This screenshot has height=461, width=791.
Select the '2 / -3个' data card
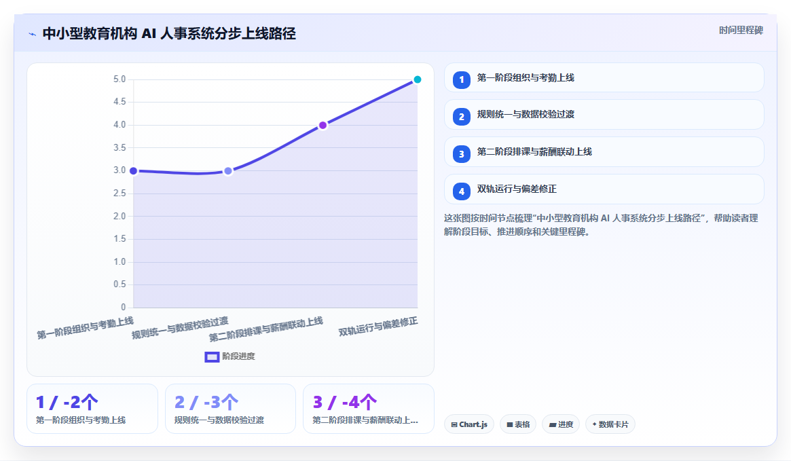(231, 409)
